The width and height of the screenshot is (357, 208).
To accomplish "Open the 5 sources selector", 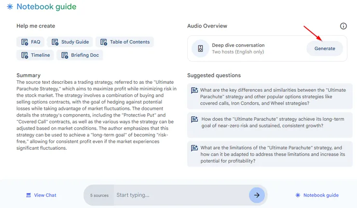I will pyautogui.click(x=98, y=195).
